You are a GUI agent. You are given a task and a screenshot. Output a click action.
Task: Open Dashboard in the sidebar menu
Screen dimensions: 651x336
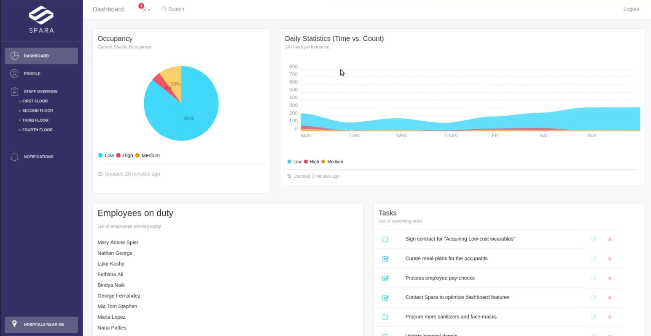[x=41, y=56]
